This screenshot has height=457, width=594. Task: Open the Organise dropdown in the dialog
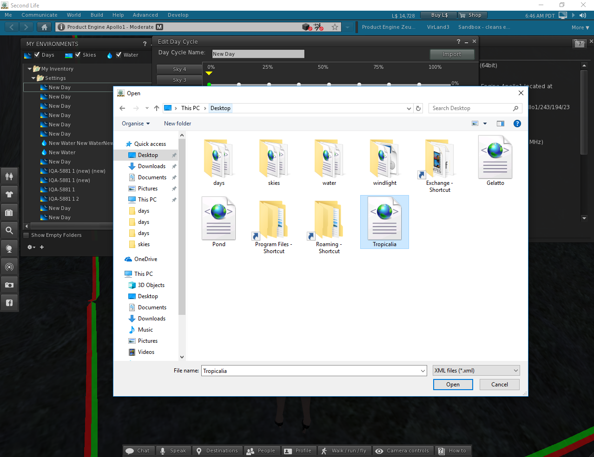(135, 124)
